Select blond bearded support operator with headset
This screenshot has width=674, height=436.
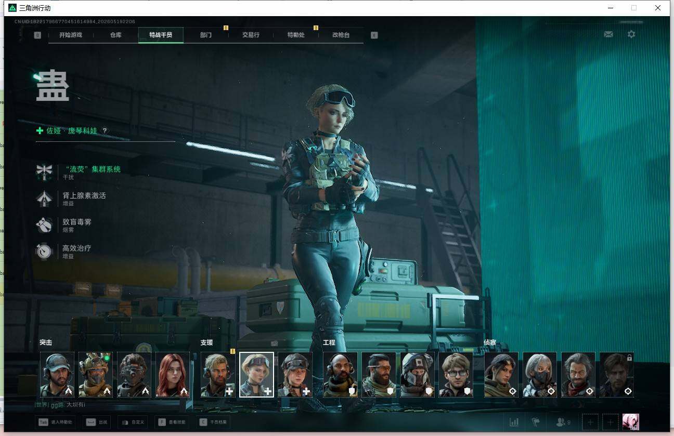pyautogui.click(x=218, y=375)
